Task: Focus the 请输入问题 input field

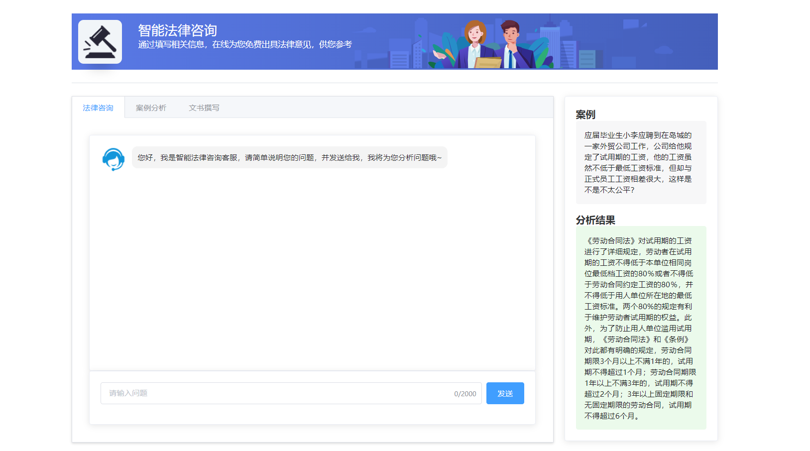Action: pyautogui.click(x=291, y=393)
